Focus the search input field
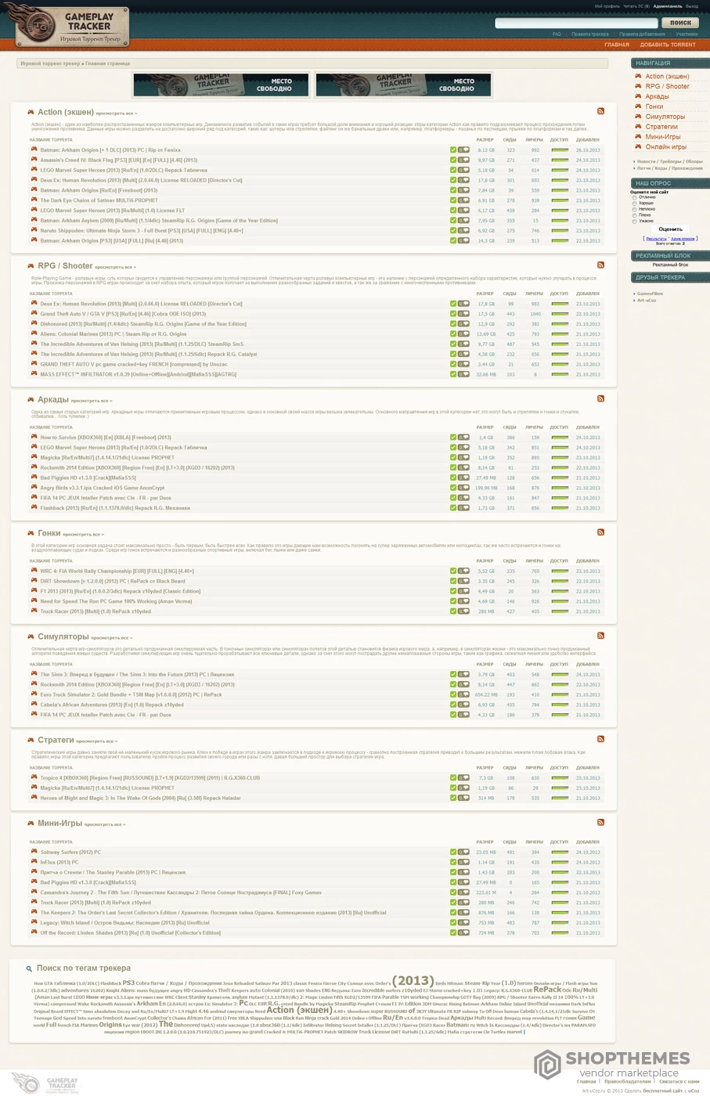The width and height of the screenshot is (710, 1096). (x=576, y=23)
